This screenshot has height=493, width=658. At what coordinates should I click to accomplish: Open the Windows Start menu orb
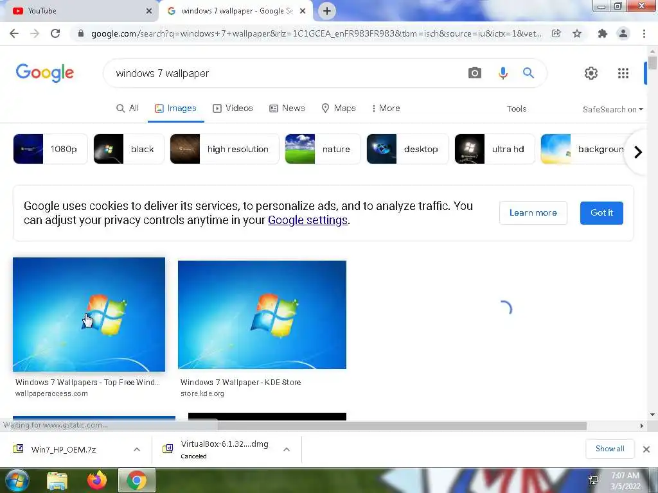tap(17, 480)
